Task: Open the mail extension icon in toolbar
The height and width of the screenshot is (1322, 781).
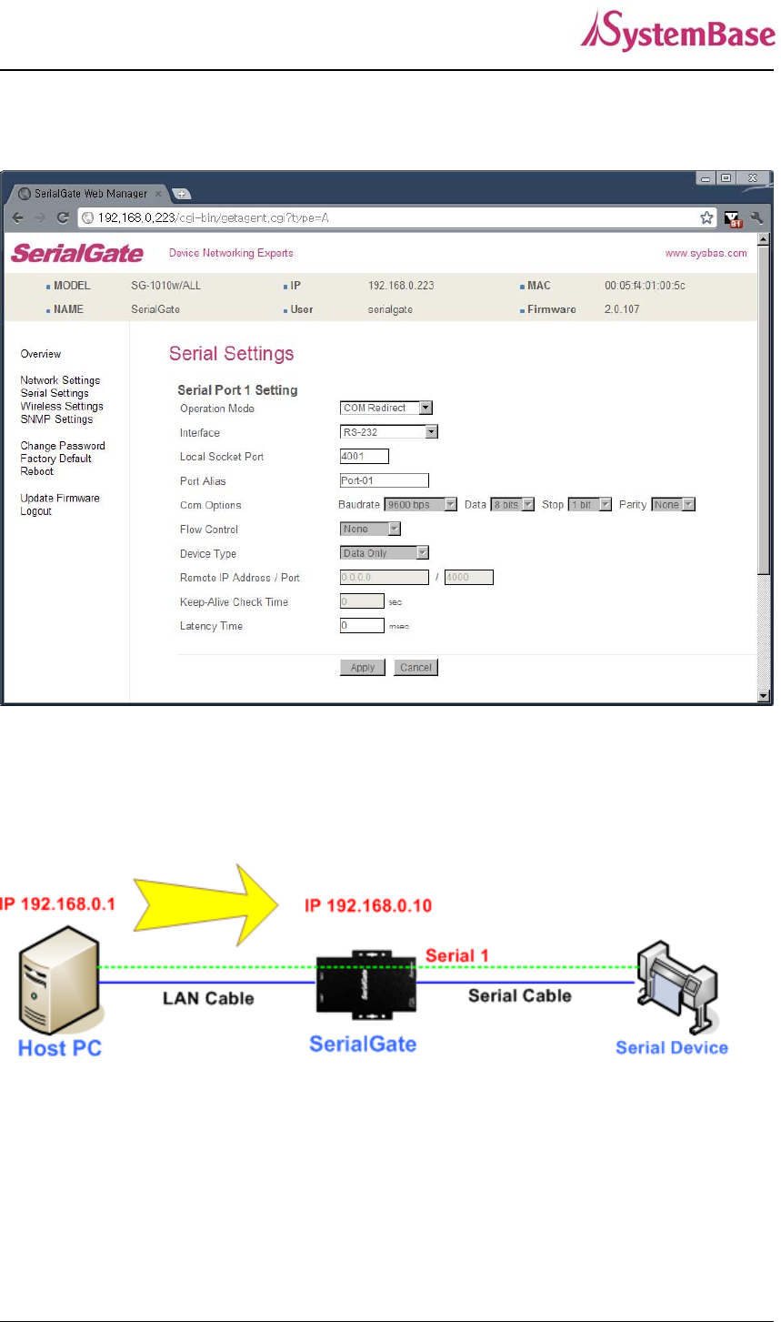Action: (x=733, y=218)
